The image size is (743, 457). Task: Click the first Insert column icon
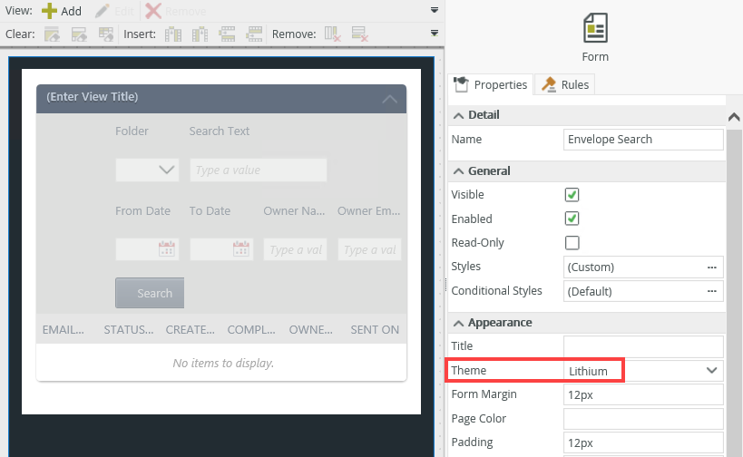[x=173, y=34]
